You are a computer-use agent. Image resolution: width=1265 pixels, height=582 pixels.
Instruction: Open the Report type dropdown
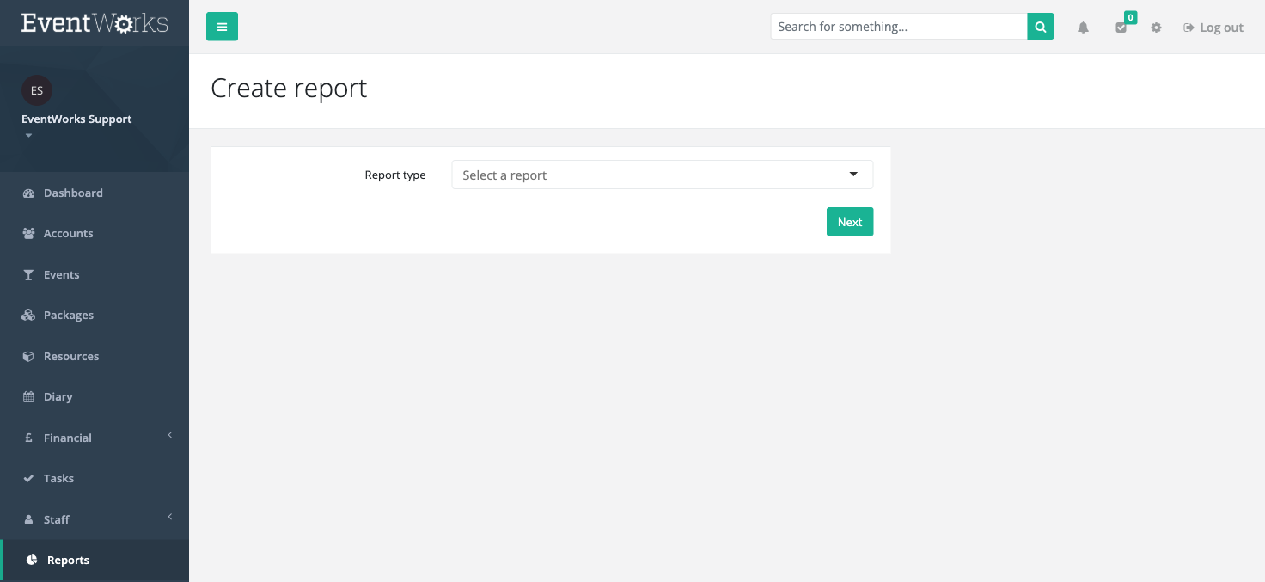pyautogui.click(x=662, y=175)
